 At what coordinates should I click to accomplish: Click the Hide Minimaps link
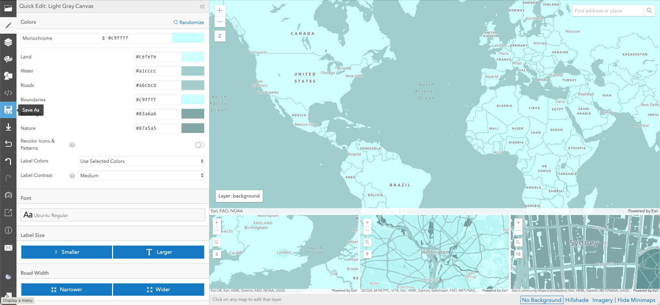636,300
